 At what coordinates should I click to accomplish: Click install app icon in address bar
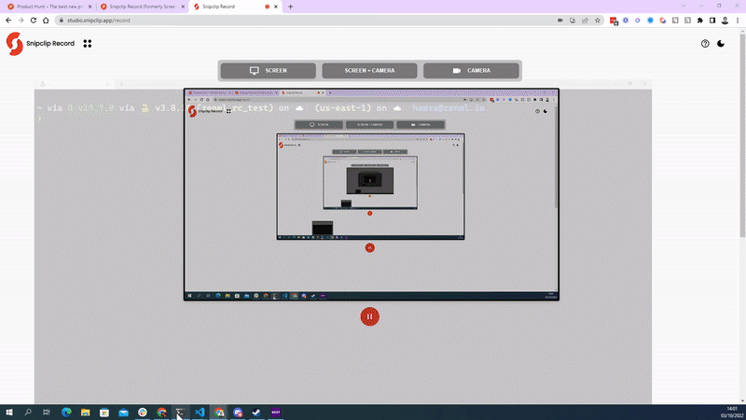[573, 21]
